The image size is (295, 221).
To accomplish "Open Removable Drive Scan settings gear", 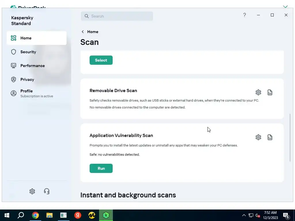I will click(x=258, y=92).
